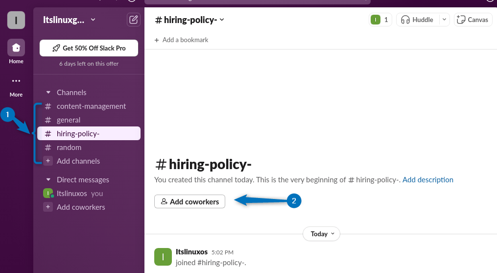Click the Get 50% Off Slack Pro button
Image resolution: width=497 pixels, height=273 pixels.
[x=89, y=48]
